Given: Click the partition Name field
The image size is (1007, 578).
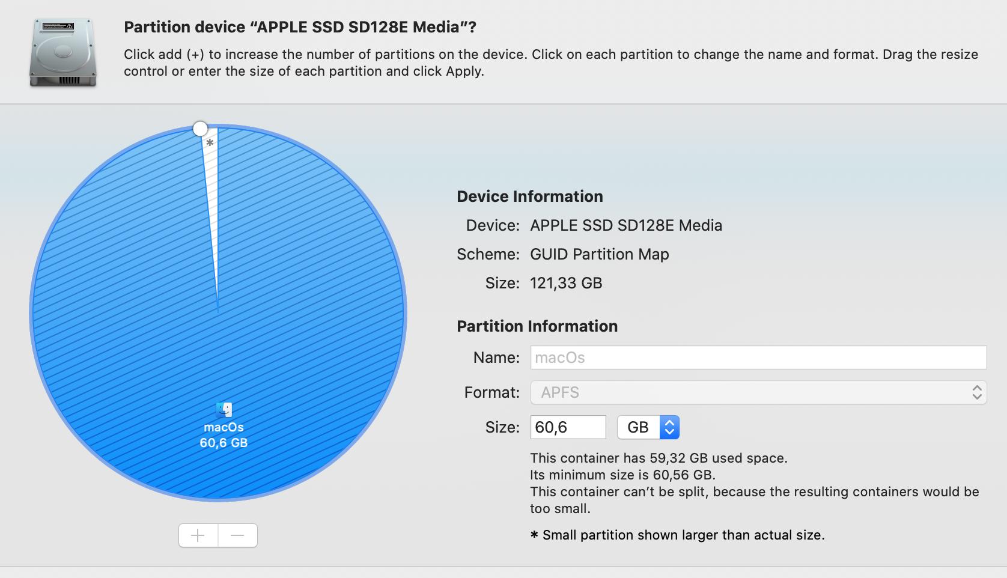Looking at the screenshot, I should [758, 357].
